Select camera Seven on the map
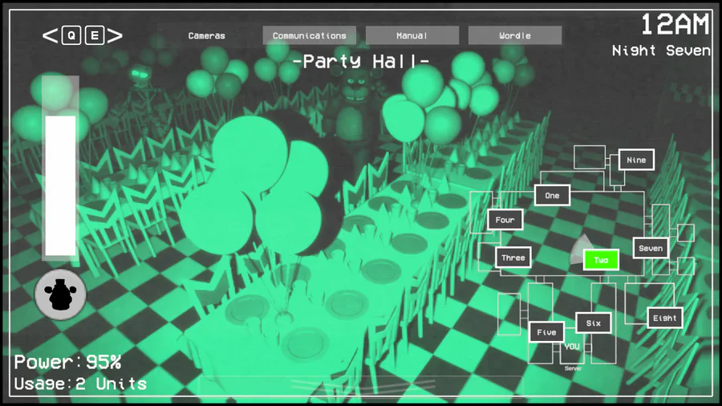The width and height of the screenshot is (722, 406). point(651,248)
